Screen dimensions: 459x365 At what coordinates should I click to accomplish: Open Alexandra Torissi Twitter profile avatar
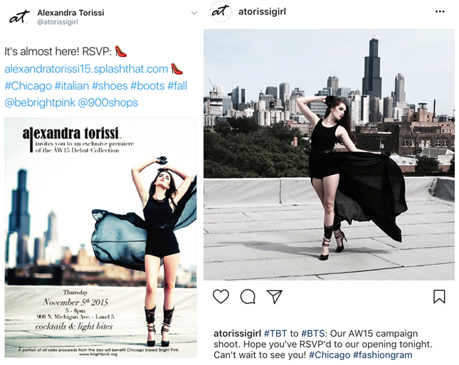click(x=19, y=16)
